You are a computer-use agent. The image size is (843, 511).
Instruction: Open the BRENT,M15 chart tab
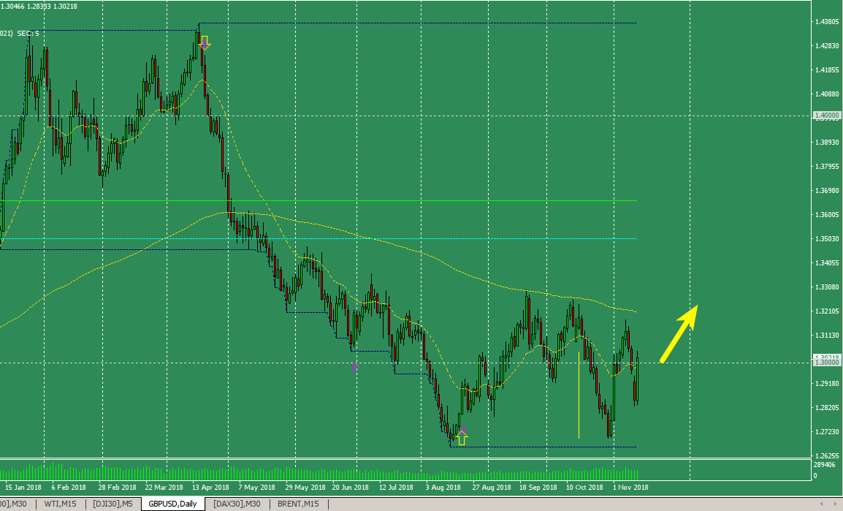click(x=298, y=504)
